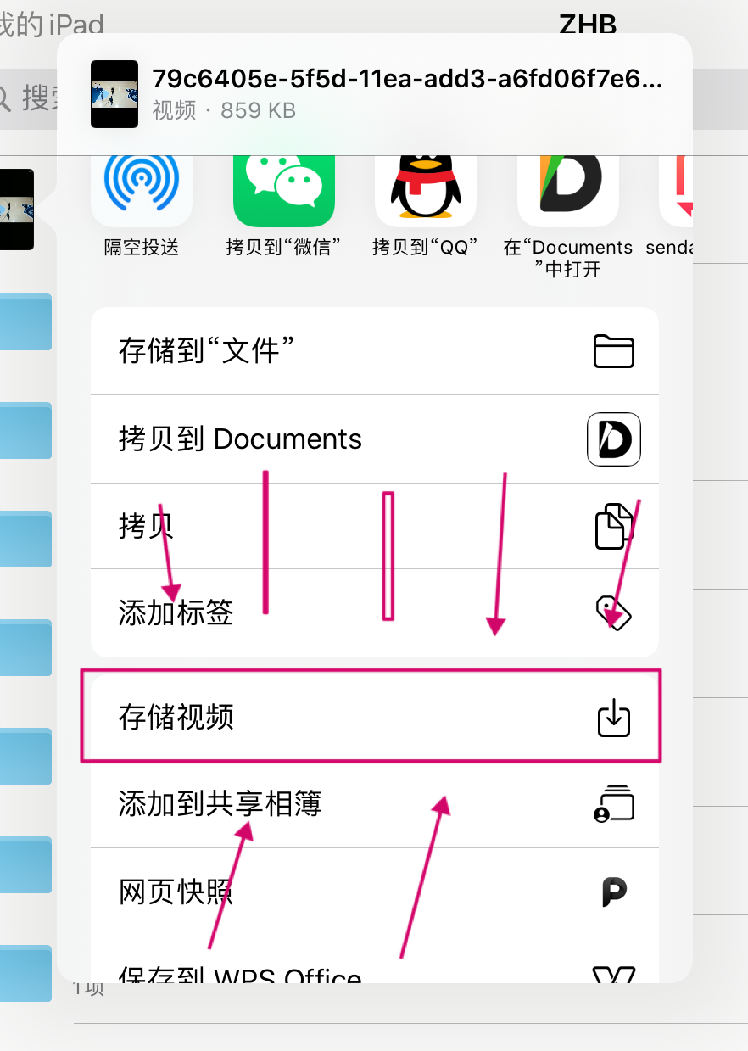Tap the download icon for 存储视频
The height and width of the screenshot is (1051, 748).
(614, 718)
